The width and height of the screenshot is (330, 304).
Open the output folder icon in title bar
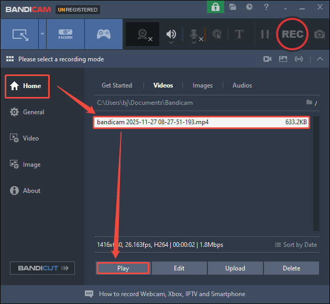click(x=233, y=7)
